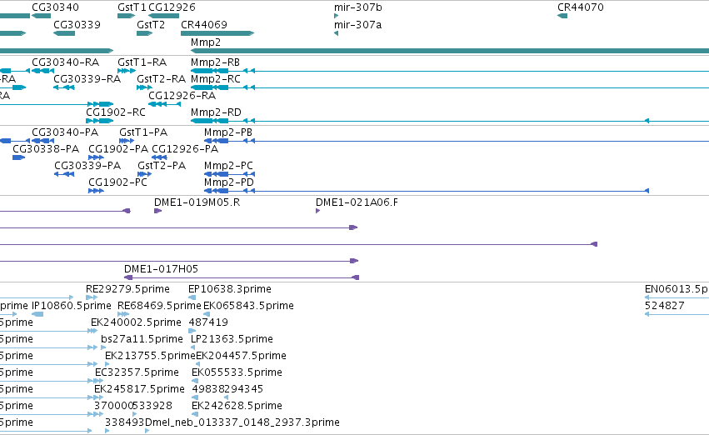Viewport: 709px width, 435px height.
Task: Select the CR44070 gene arrow glyph
Action: [x=562, y=16]
